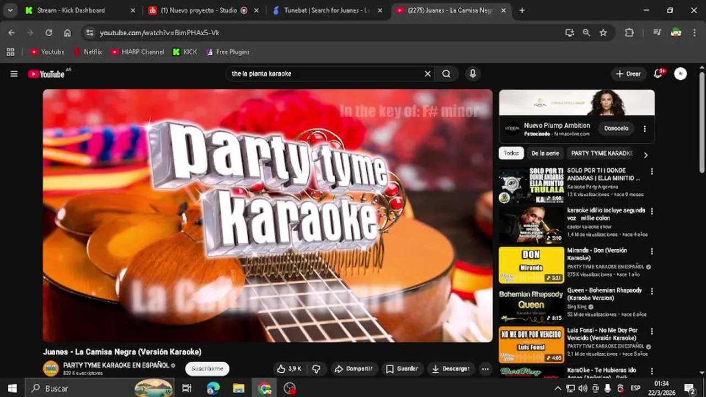Open options for the karaoke idilio video
Screen dimensions: 706x397
click(x=652, y=211)
